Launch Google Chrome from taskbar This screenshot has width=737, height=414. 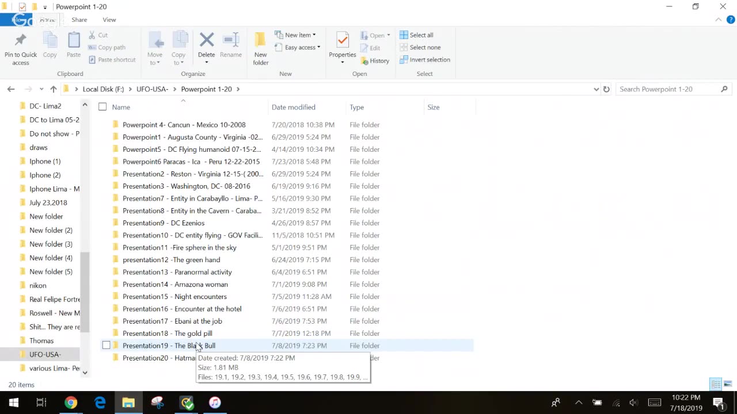71,402
